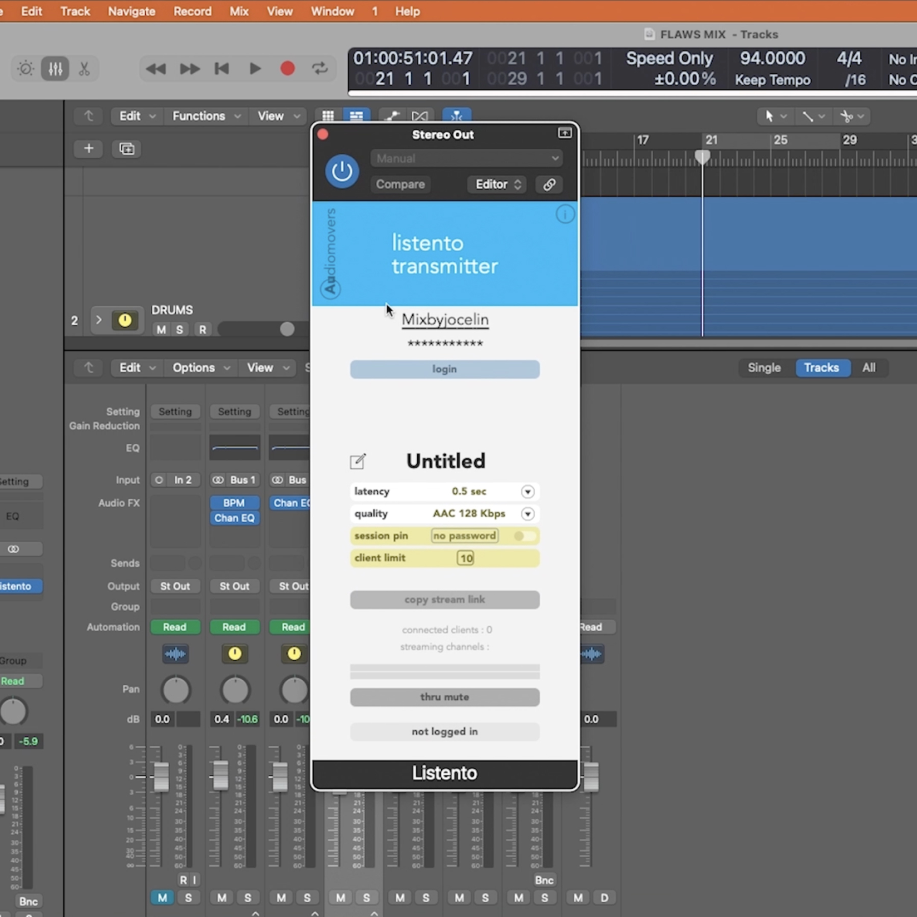
Task: Click the automation curve icon in toolbar
Action: [x=392, y=116]
